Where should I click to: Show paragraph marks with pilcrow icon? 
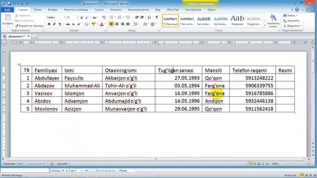click(157, 18)
